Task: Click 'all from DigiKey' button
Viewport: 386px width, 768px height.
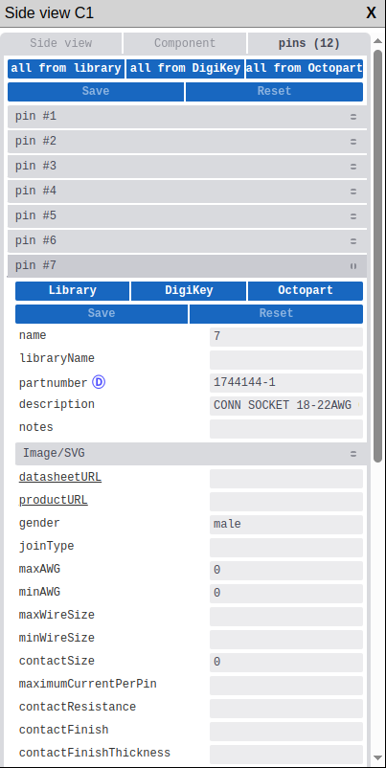Action: coord(185,69)
